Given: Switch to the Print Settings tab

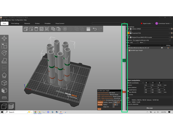Looking at the screenshot, I should 15,23.
